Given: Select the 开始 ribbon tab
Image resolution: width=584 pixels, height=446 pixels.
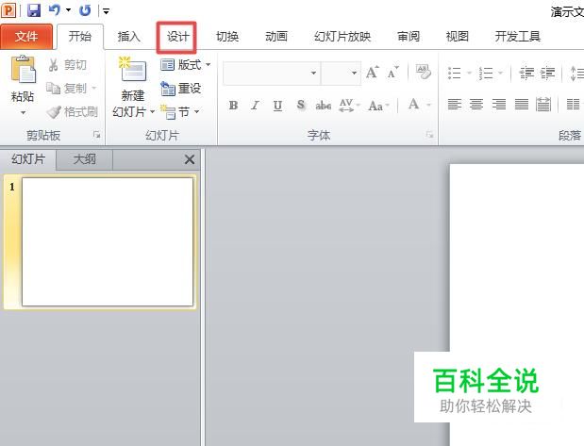Looking at the screenshot, I should 80,37.
